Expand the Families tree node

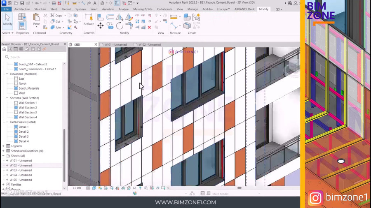point(3,185)
